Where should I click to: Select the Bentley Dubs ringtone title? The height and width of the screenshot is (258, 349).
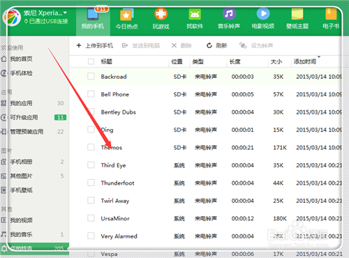[119, 112]
